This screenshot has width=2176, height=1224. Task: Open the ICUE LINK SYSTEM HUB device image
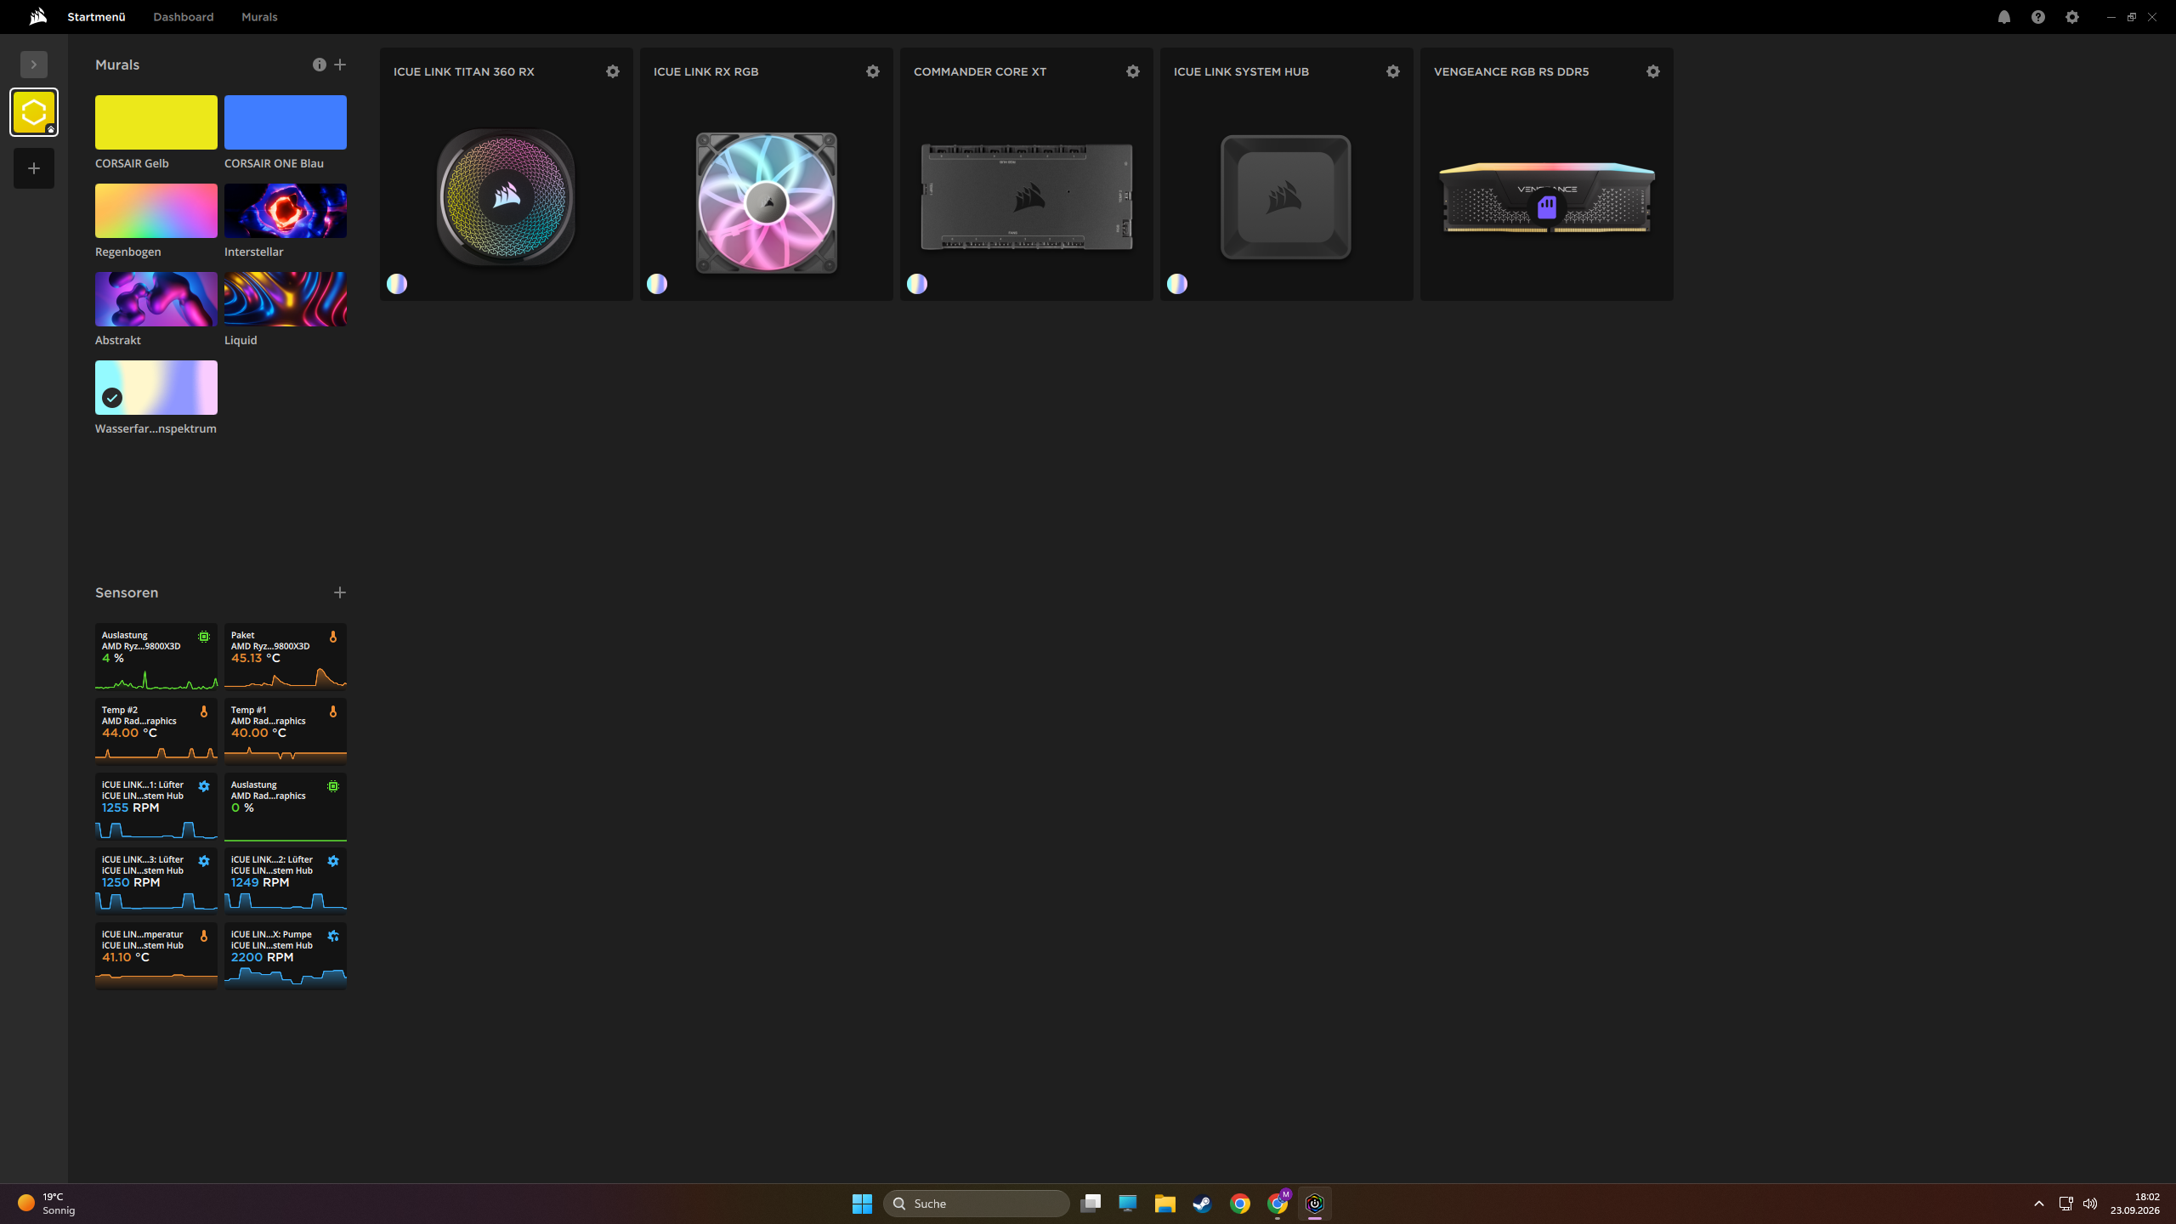click(1286, 197)
